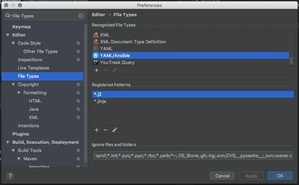
Task: Collapse the Build Tools node
Action: tap(13, 151)
